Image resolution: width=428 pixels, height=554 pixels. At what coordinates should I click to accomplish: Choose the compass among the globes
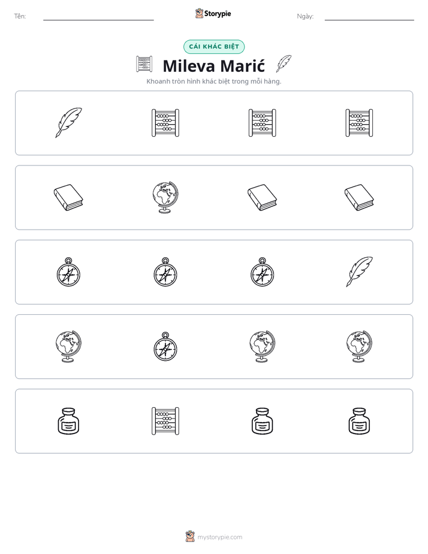[x=165, y=347]
